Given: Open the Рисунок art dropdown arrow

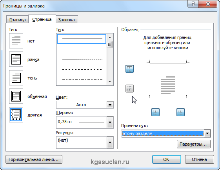Looking at the screenshot, I should pyautogui.click(x=110, y=142).
